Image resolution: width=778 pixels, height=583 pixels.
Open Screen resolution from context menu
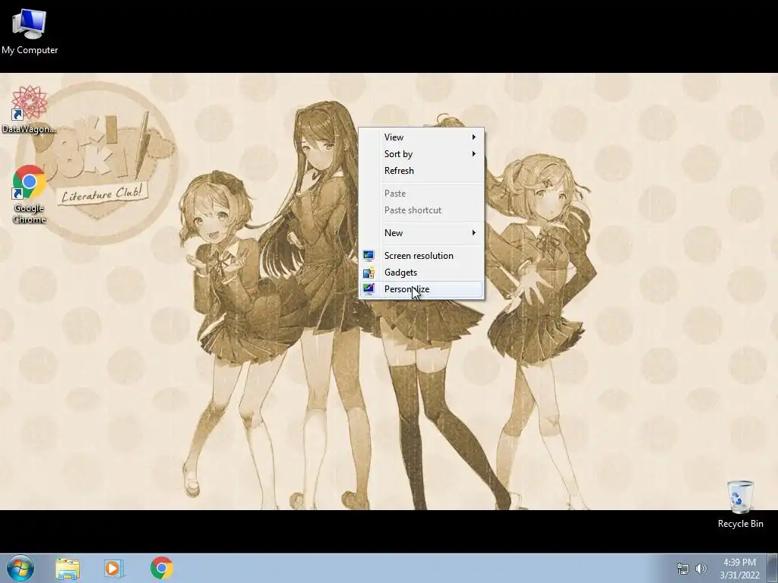pos(421,256)
